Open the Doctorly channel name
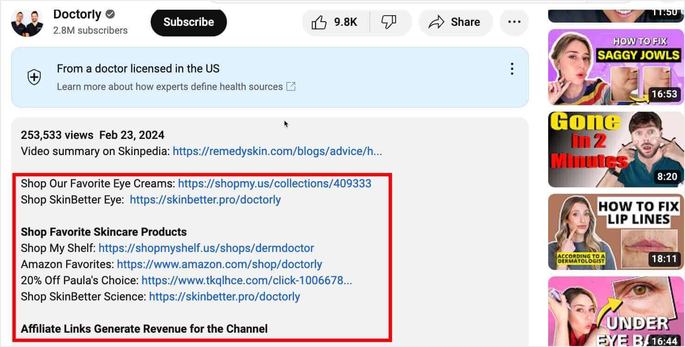The width and height of the screenshot is (685, 347). tap(77, 14)
